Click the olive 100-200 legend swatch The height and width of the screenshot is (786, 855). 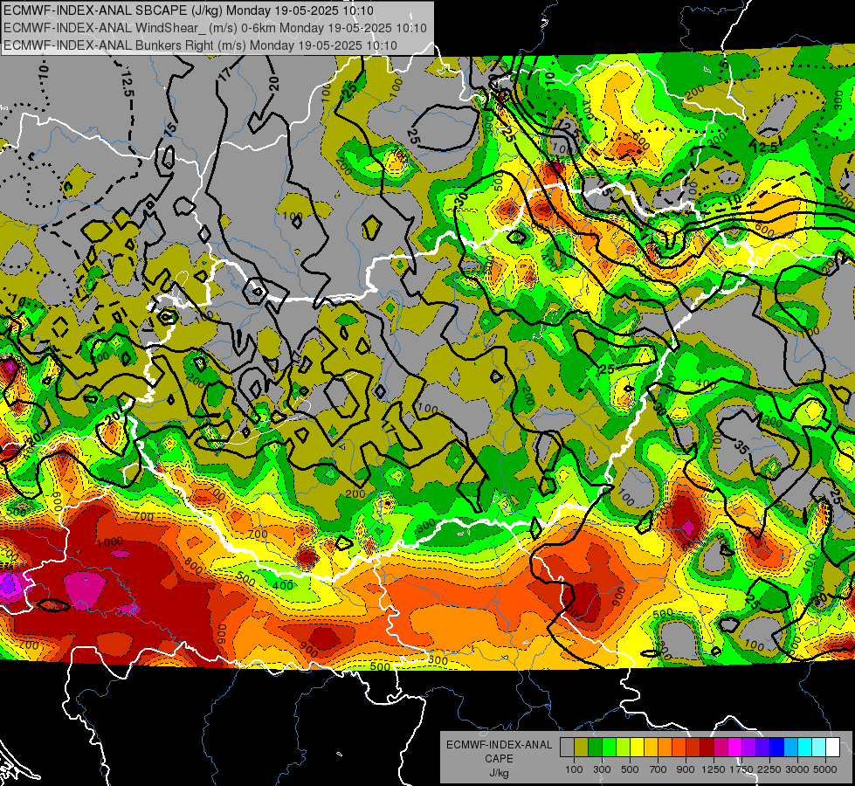click(581, 748)
